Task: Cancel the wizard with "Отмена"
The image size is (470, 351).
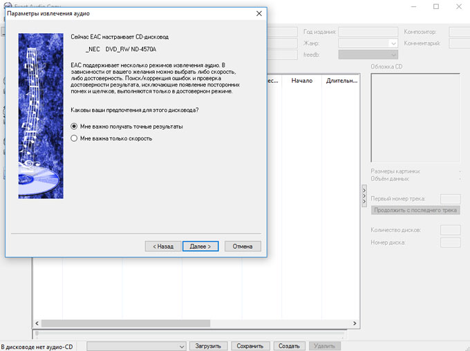Action: click(x=243, y=246)
